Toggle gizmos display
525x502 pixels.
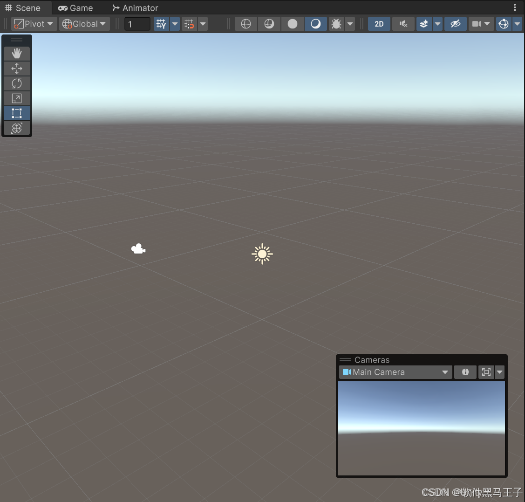[x=504, y=24]
